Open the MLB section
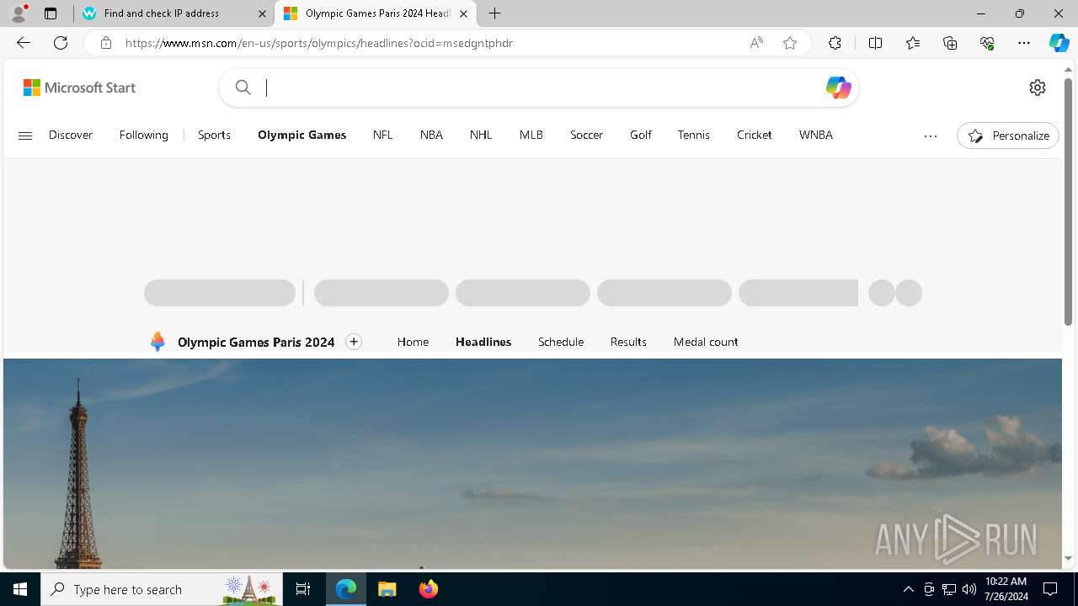Image resolution: width=1078 pixels, height=606 pixels. click(x=531, y=135)
